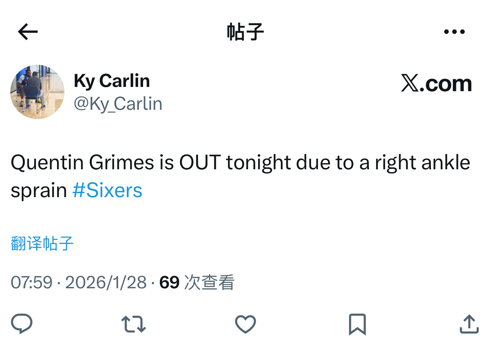Open the #Sixers hashtag
Viewport: 491px width, 355px height.
point(107,190)
